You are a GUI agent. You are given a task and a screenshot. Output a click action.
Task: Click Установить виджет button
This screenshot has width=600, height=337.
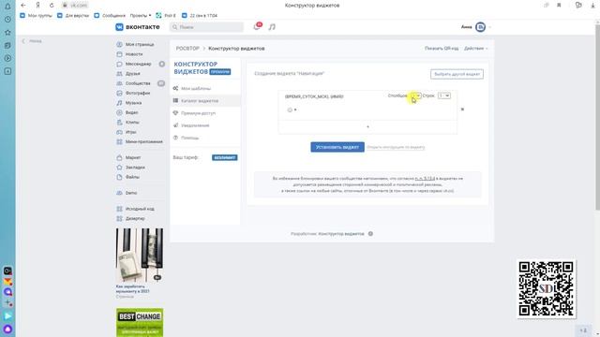(x=337, y=147)
